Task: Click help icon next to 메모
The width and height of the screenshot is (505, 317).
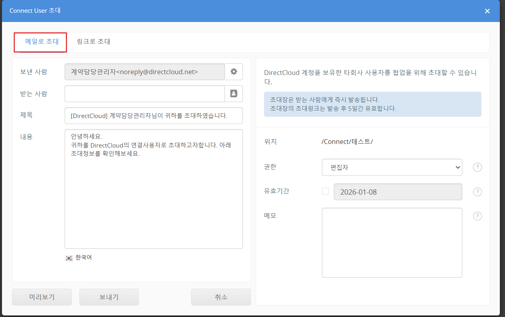Action: pyautogui.click(x=477, y=216)
